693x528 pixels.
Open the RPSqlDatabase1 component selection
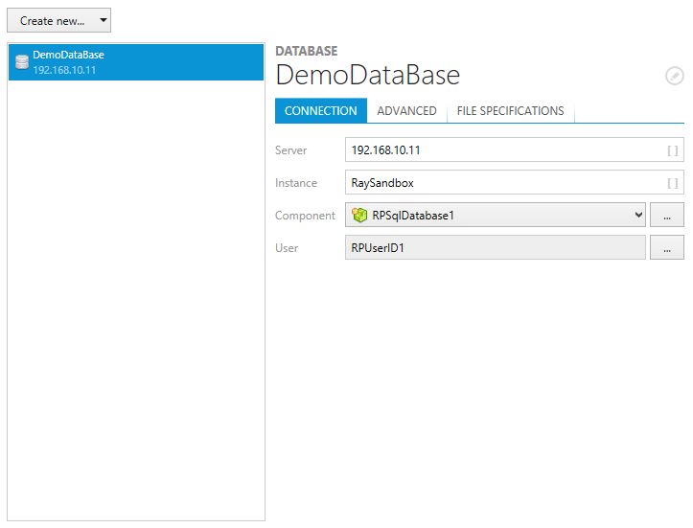[x=494, y=216]
